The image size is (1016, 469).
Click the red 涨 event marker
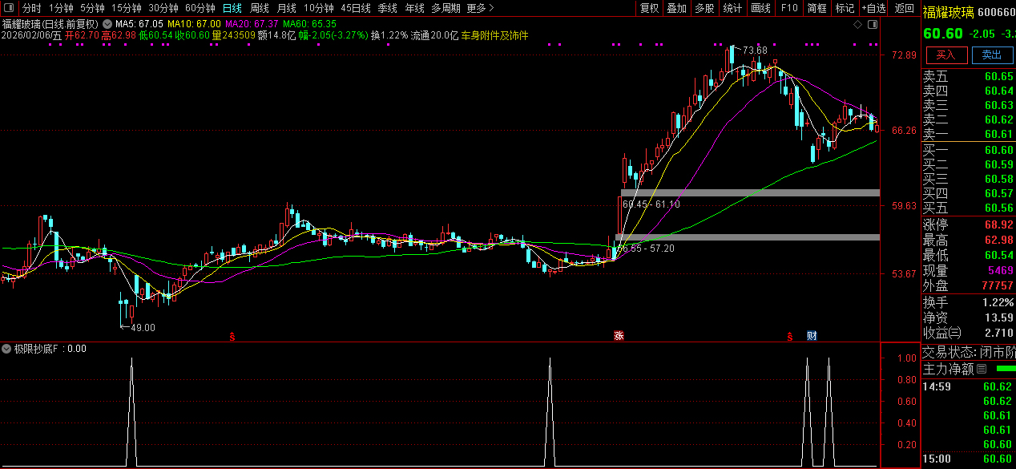(619, 335)
